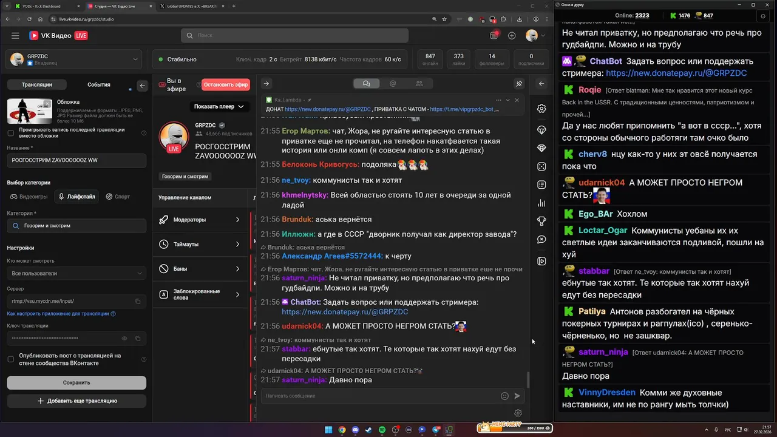Click the second diamond icon in the sidebar

tap(541, 148)
